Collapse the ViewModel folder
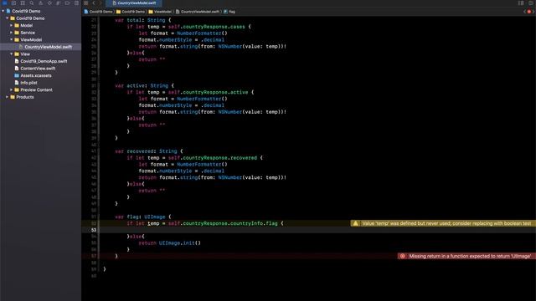 point(11,39)
